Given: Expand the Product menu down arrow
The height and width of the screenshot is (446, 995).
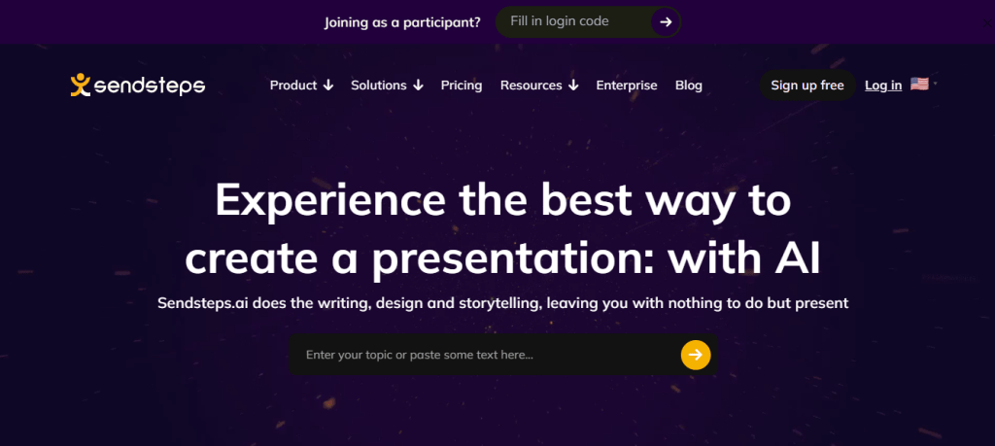Looking at the screenshot, I should pos(328,85).
